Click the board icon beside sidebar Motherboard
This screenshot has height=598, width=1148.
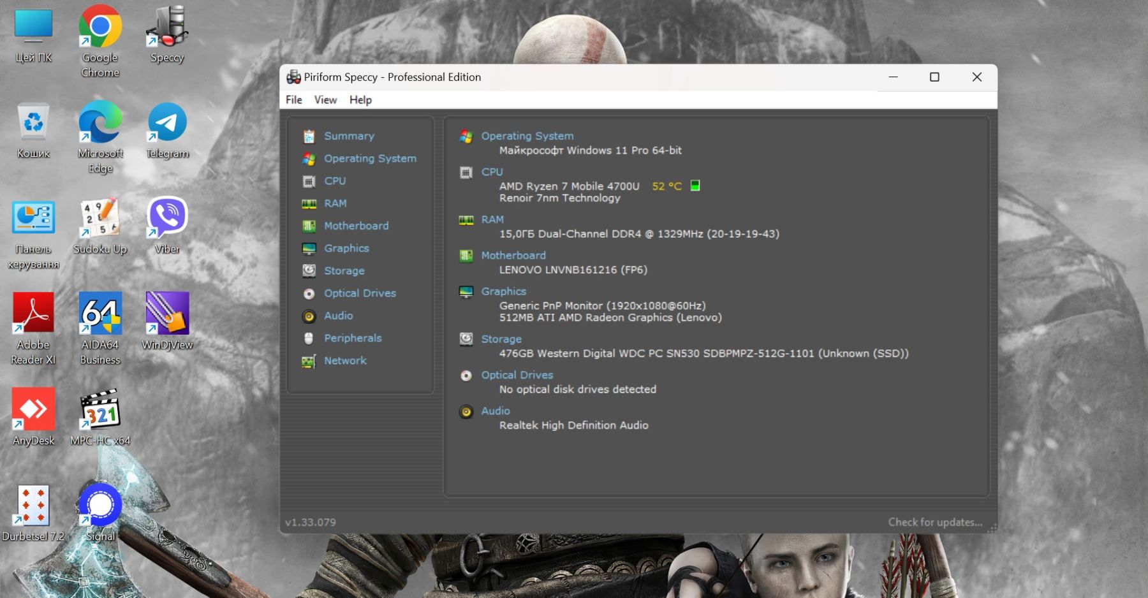click(x=309, y=226)
